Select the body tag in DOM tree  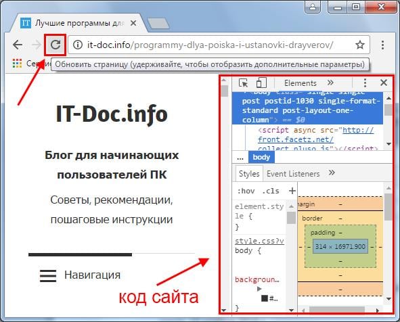click(308, 108)
